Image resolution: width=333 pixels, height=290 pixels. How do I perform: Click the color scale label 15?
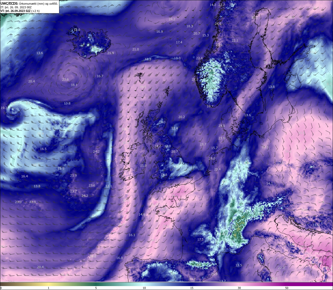click(191, 288)
